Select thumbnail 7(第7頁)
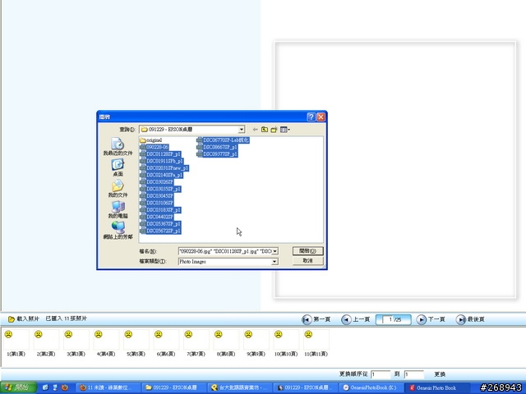 coord(196,342)
